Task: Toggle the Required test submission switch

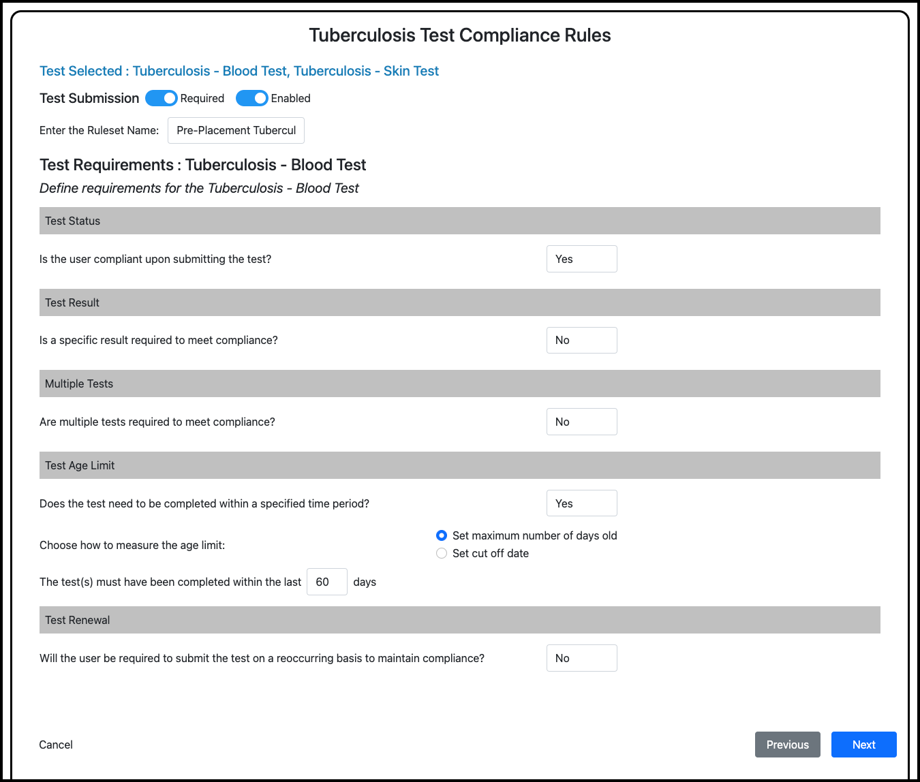Action: [x=162, y=98]
